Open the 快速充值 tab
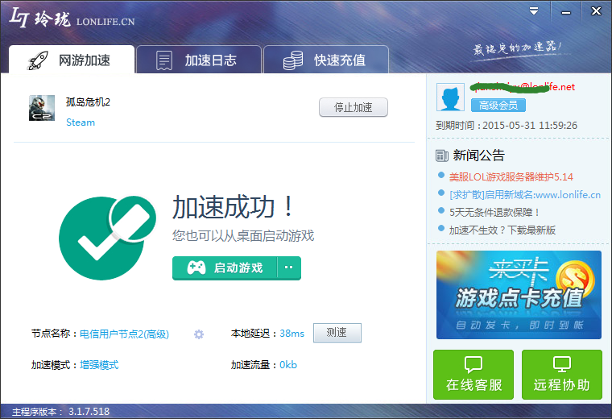The height and width of the screenshot is (419, 612). (326, 60)
